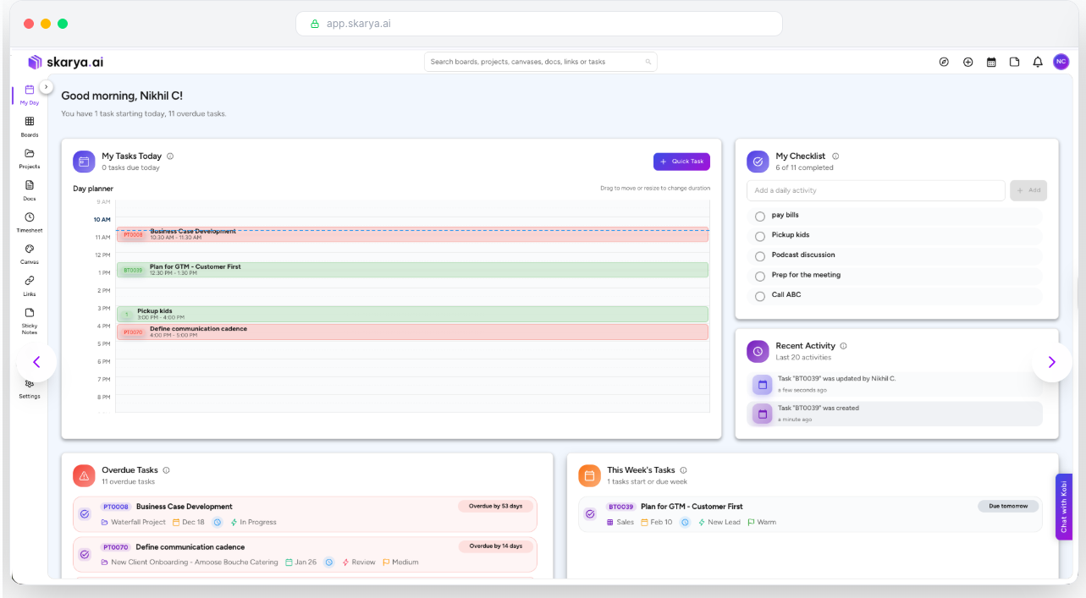This screenshot has height=598, width=1086.
Task: Click 'Add a daily activity' input
Action: point(876,190)
